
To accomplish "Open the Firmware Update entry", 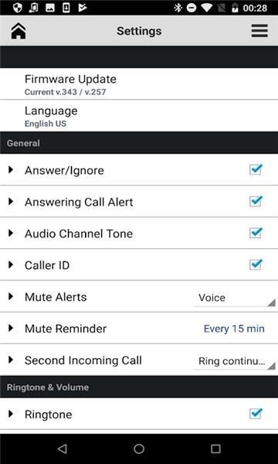I will tap(139, 84).
